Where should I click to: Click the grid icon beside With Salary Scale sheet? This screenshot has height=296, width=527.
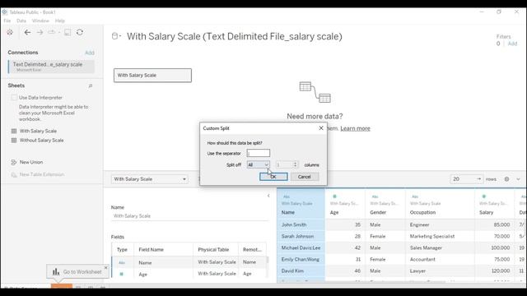point(14,131)
